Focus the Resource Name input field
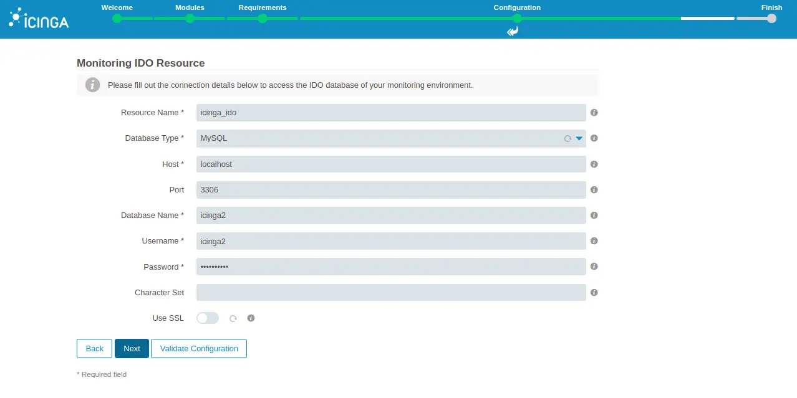797x398 pixels. [391, 113]
